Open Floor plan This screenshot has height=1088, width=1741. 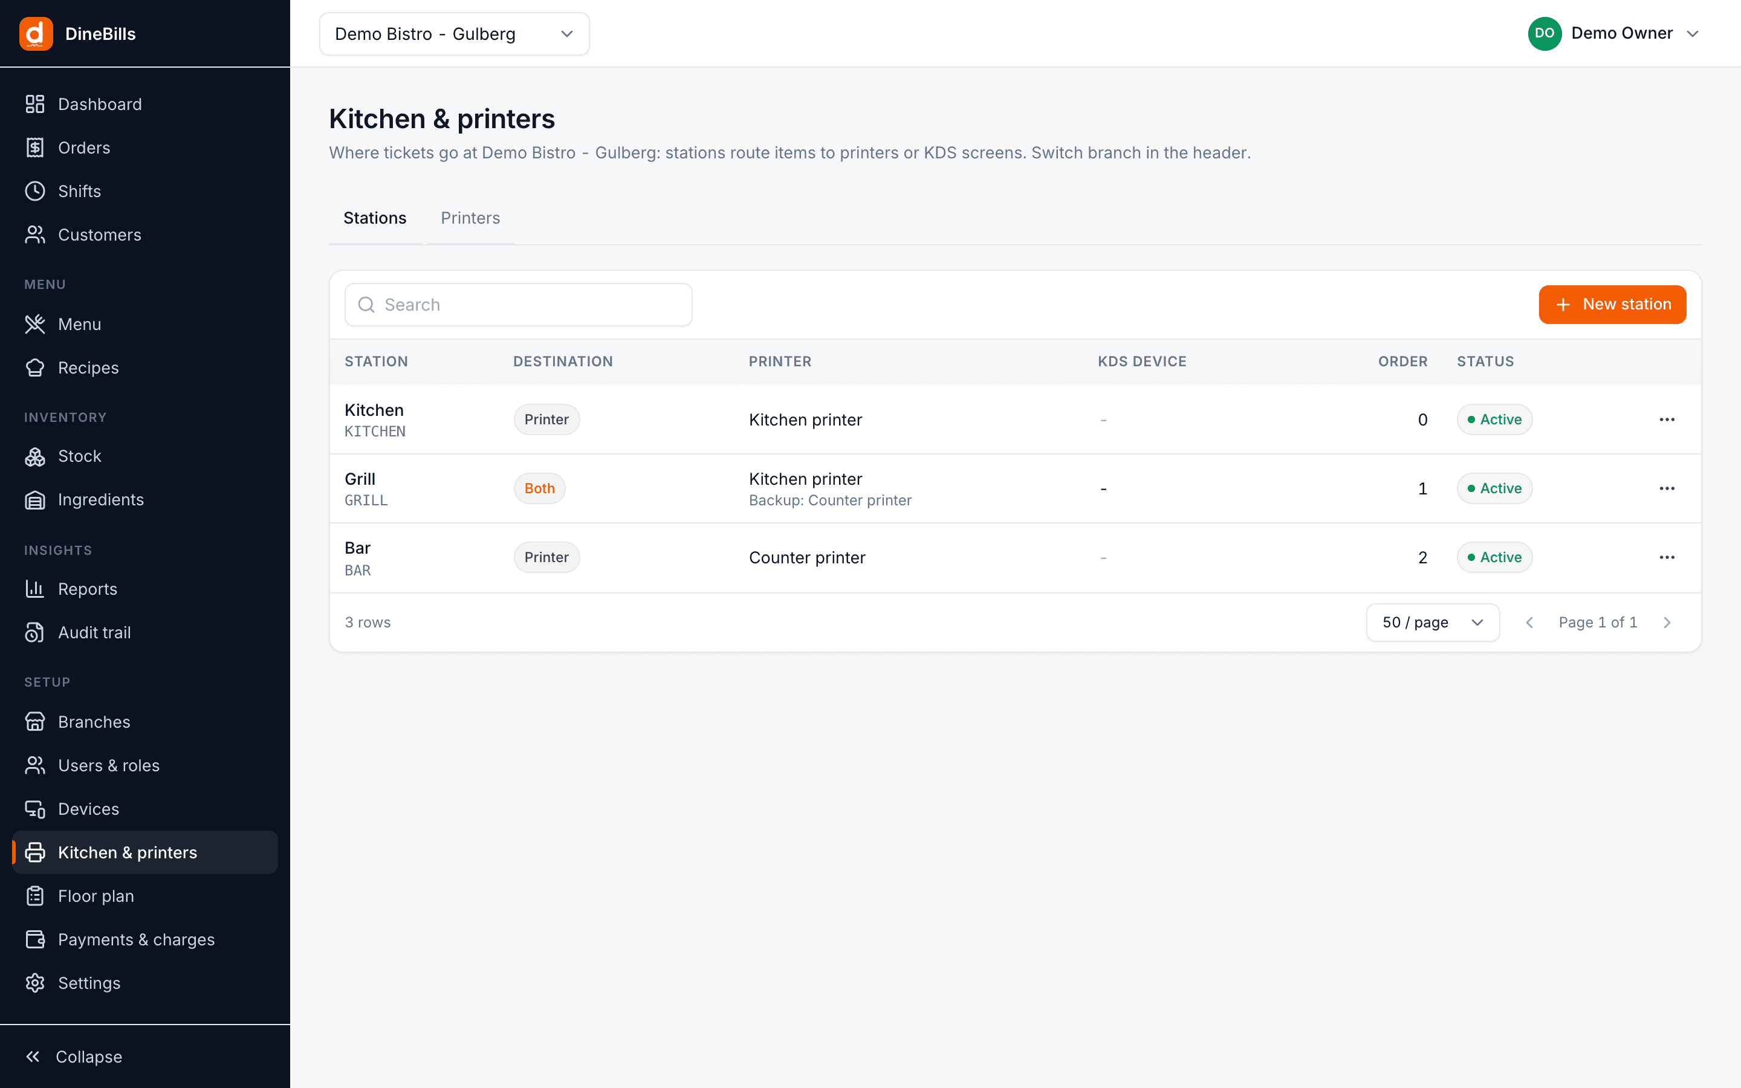[x=144, y=896]
